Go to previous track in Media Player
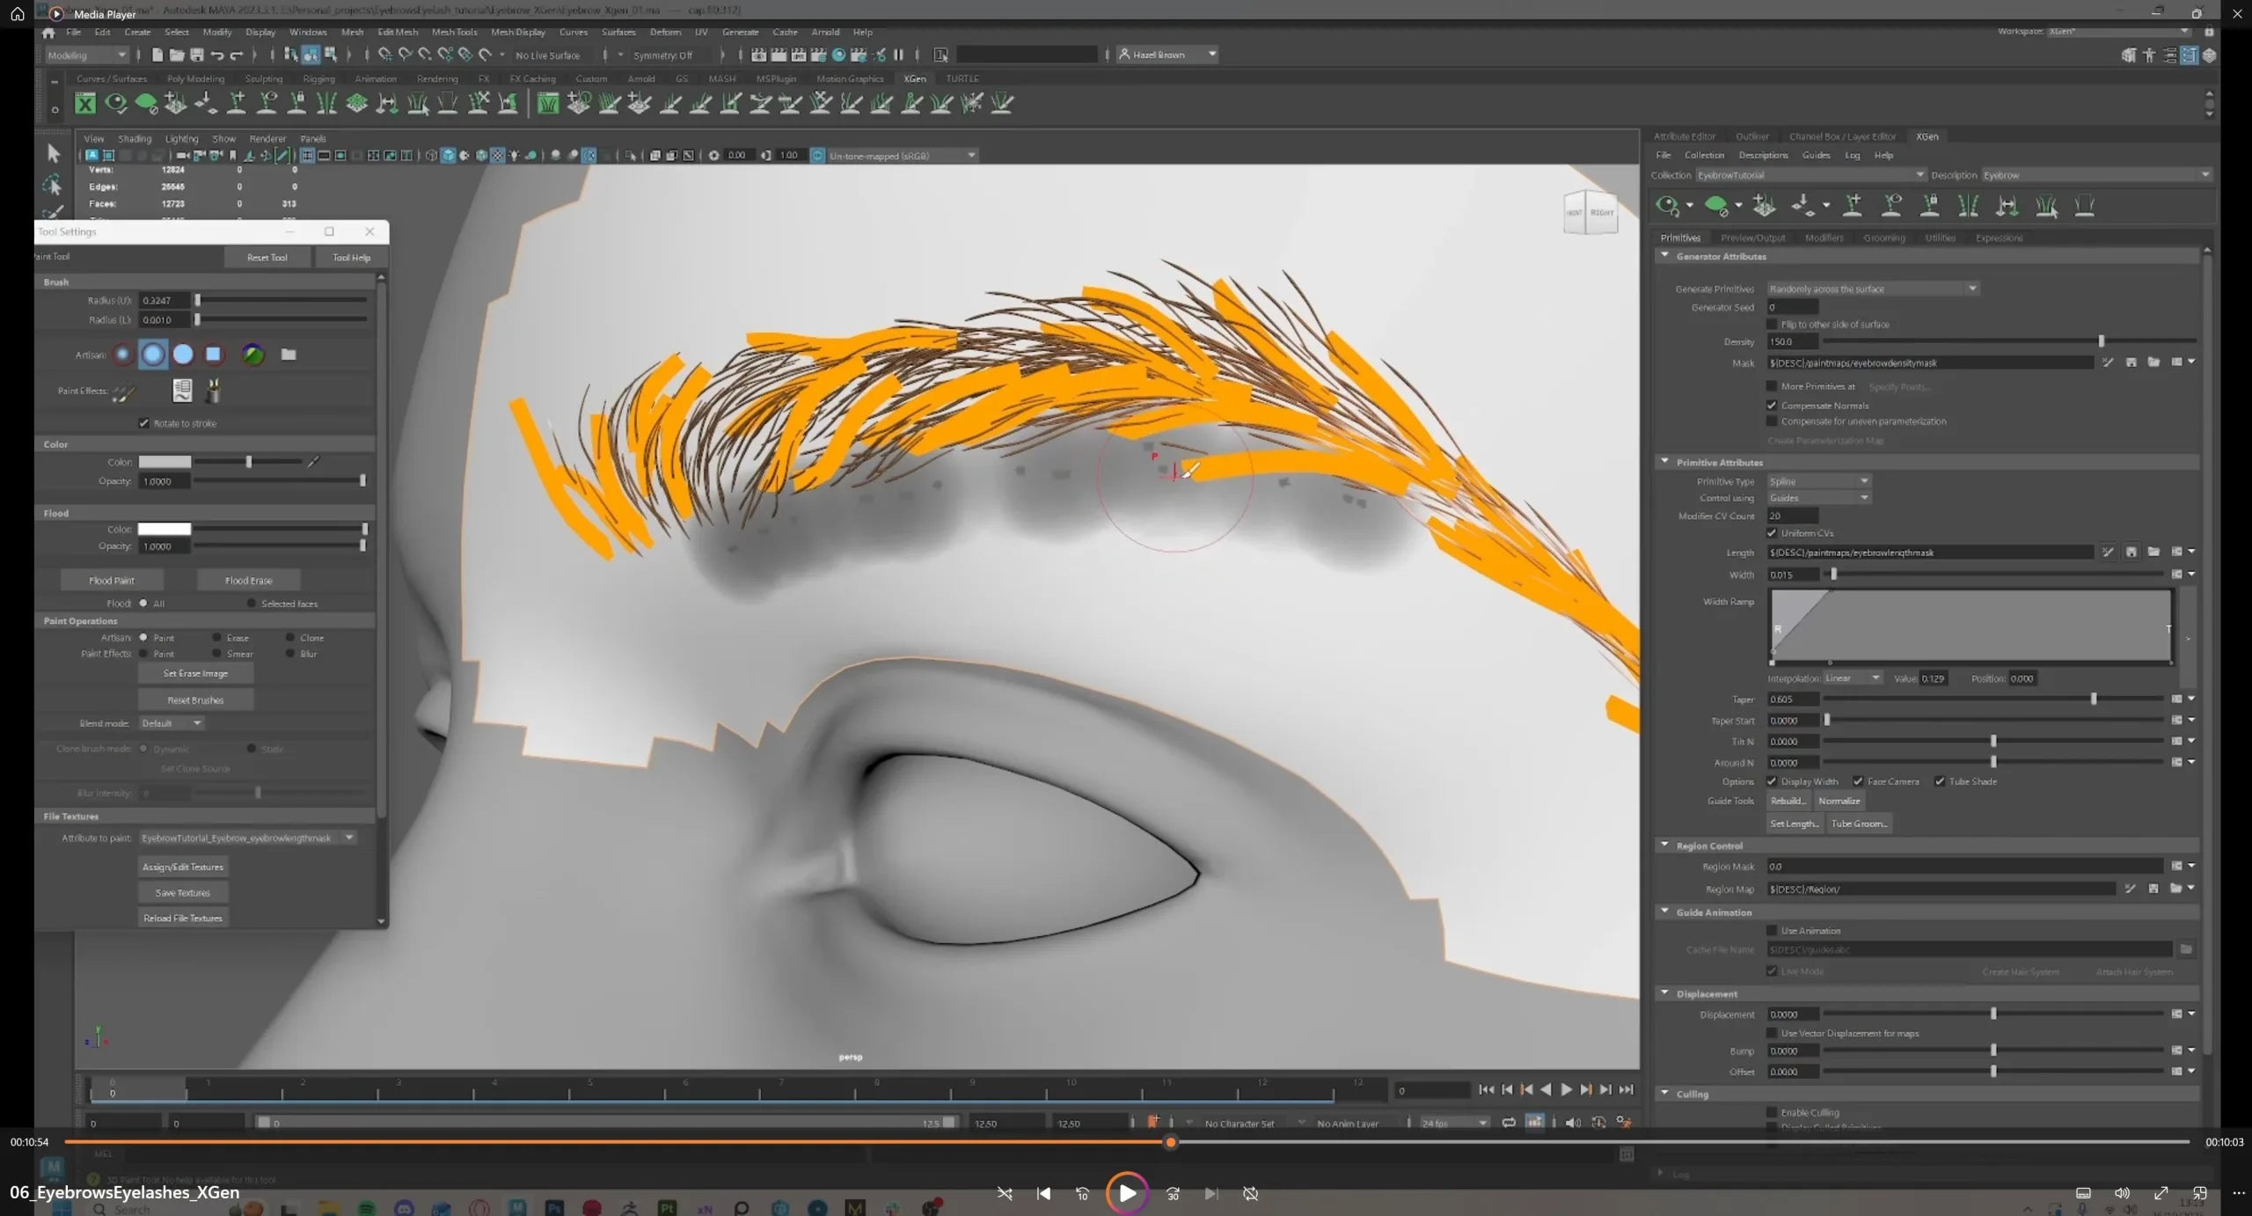This screenshot has height=1216, width=2252. (x=1043, y=1193)
